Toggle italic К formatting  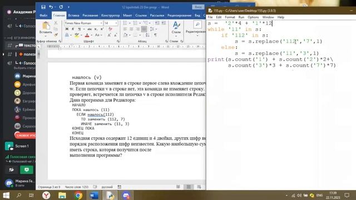coord(73,29)
